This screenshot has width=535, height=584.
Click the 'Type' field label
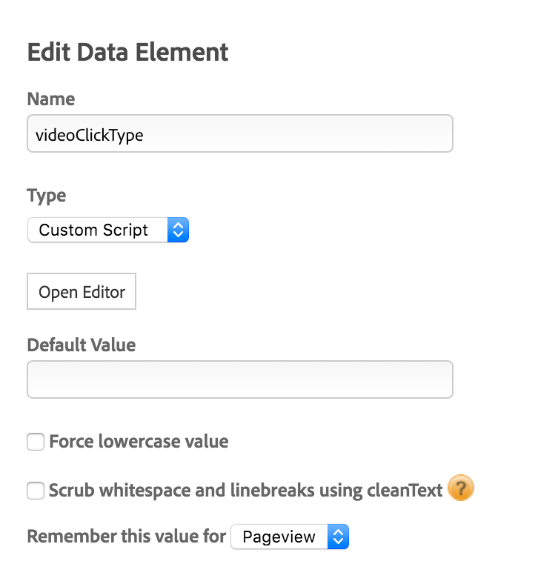click(47, 196)
